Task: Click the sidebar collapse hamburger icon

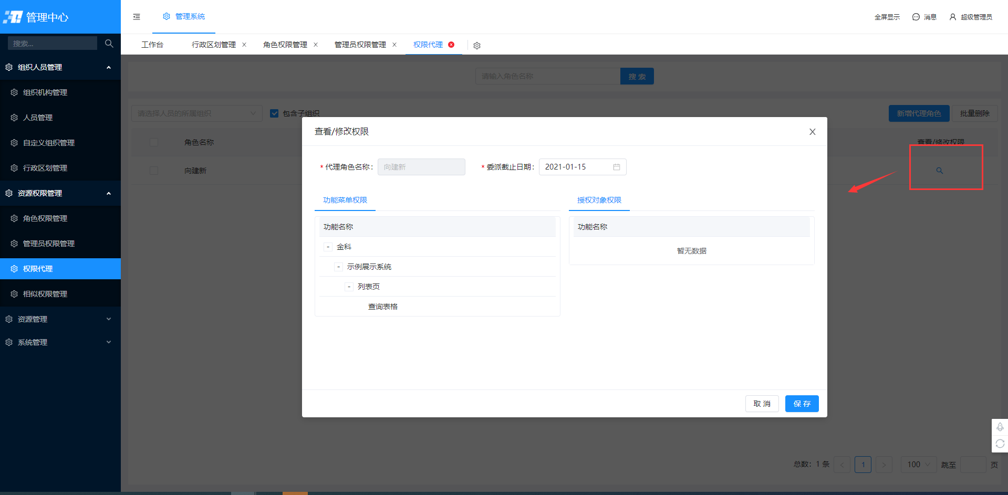Action: coord(137,17)
